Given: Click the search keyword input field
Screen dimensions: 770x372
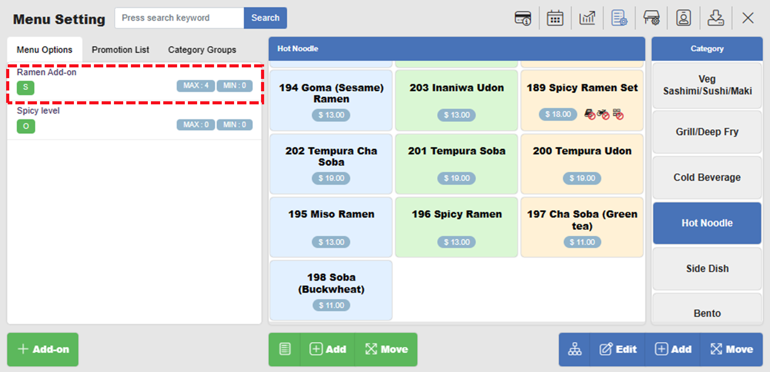Looking at the screenshot, I should 179,18.
